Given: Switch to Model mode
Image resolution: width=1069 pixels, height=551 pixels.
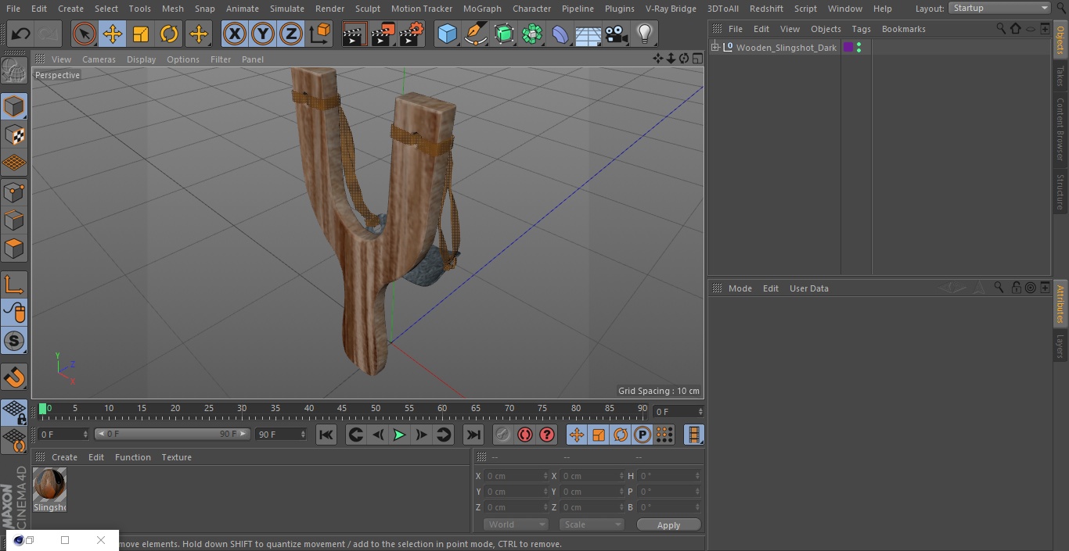Looking at the screenshot, I should tap(14, 106).
